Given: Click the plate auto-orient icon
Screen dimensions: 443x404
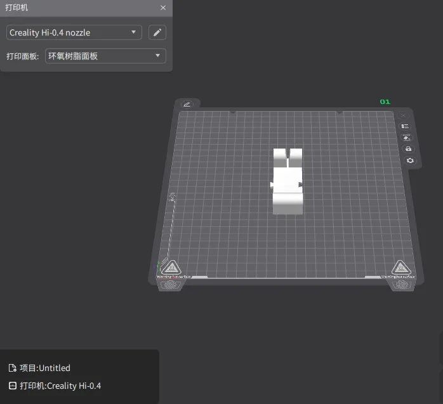Looking at the screenshot, I should pyautogui.click(x=406, y=138).
